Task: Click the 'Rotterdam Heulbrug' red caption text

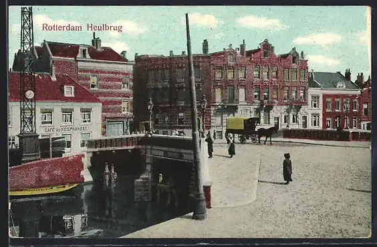Action: click(82, 27)
